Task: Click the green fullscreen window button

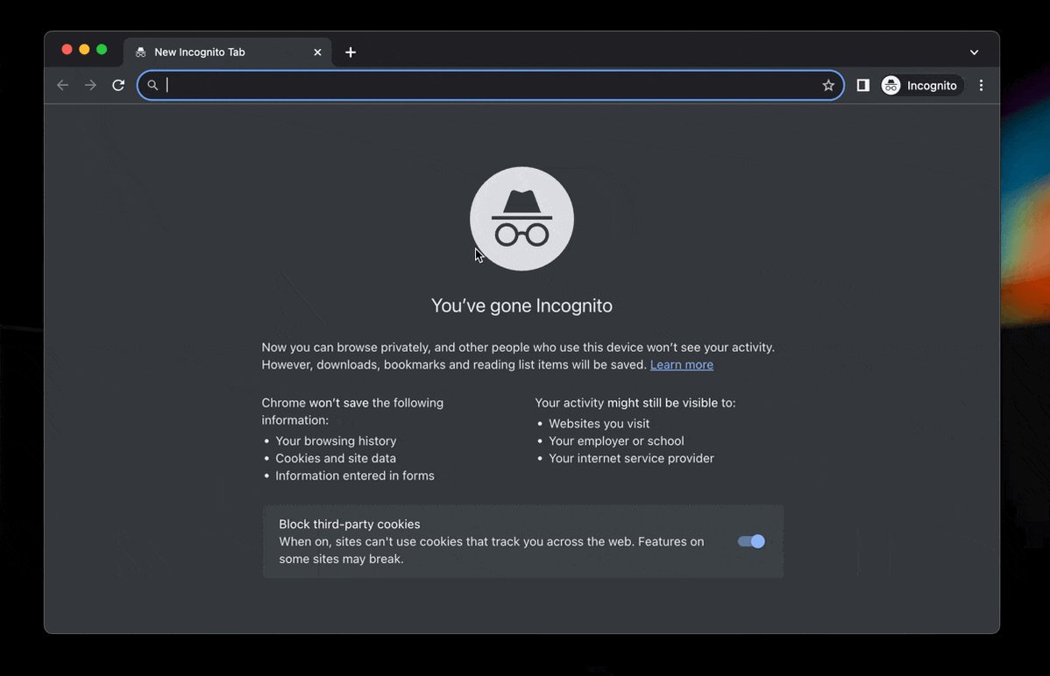Action: (x=102, y=50)
